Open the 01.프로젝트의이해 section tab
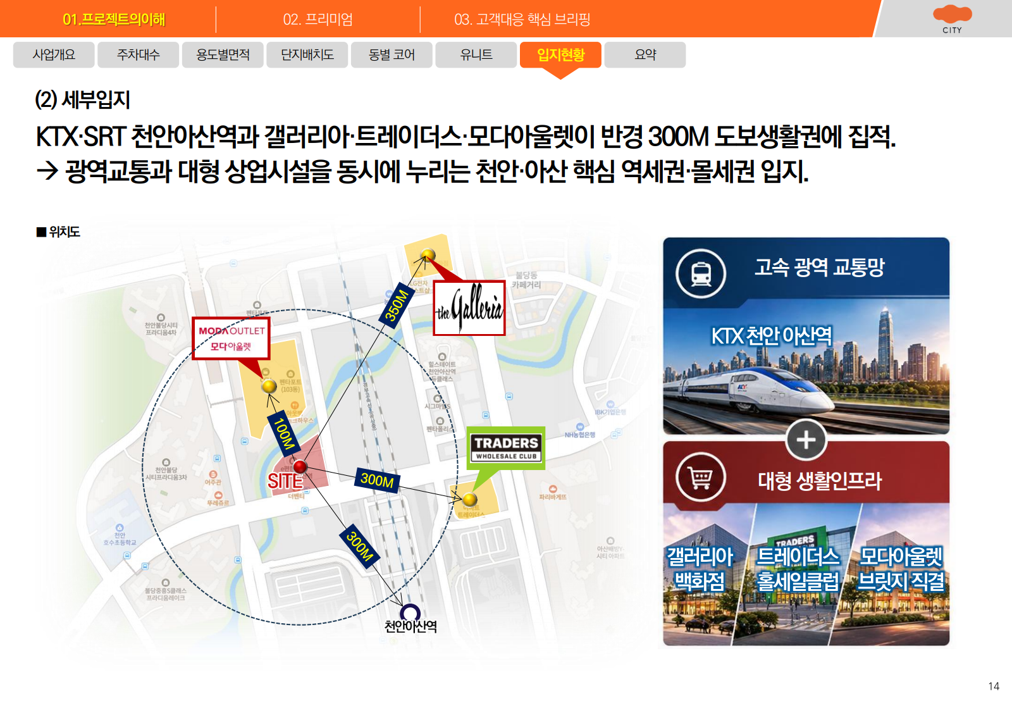This screenshot has width=1012, height=701. [114, 20]
